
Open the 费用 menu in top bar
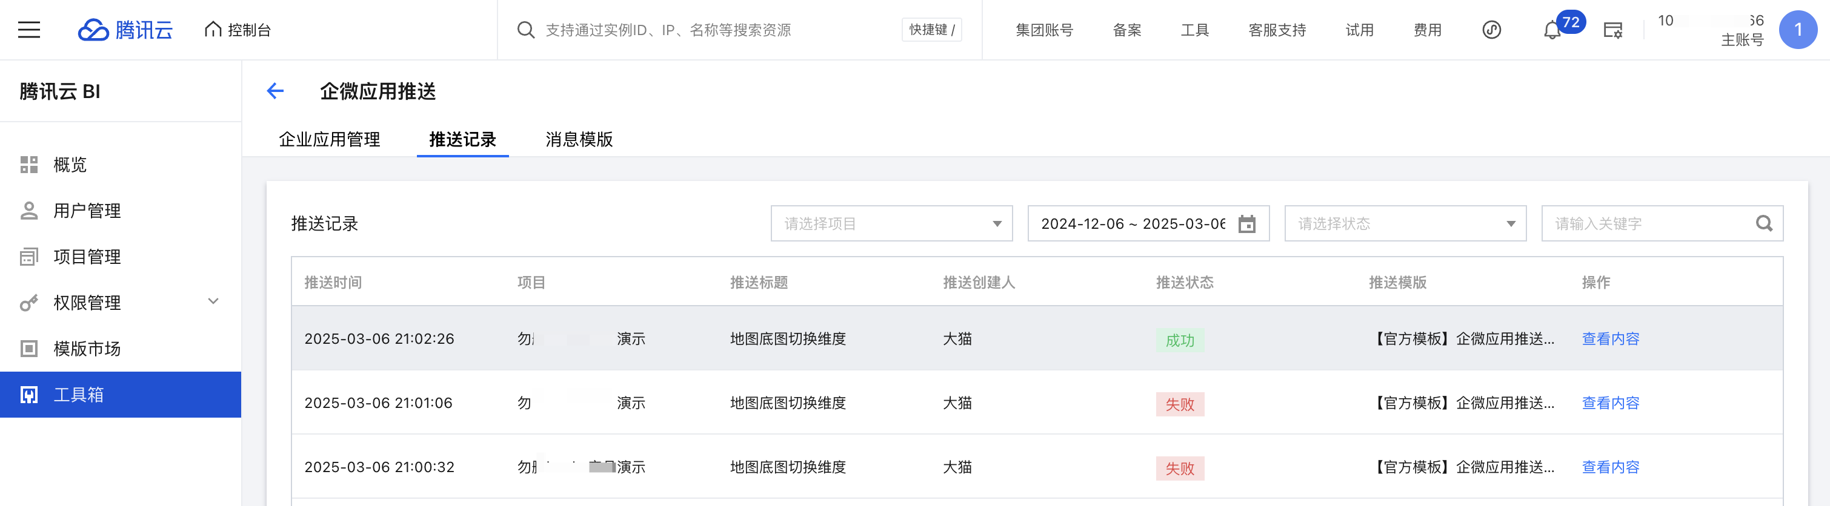coord(1426,30)
